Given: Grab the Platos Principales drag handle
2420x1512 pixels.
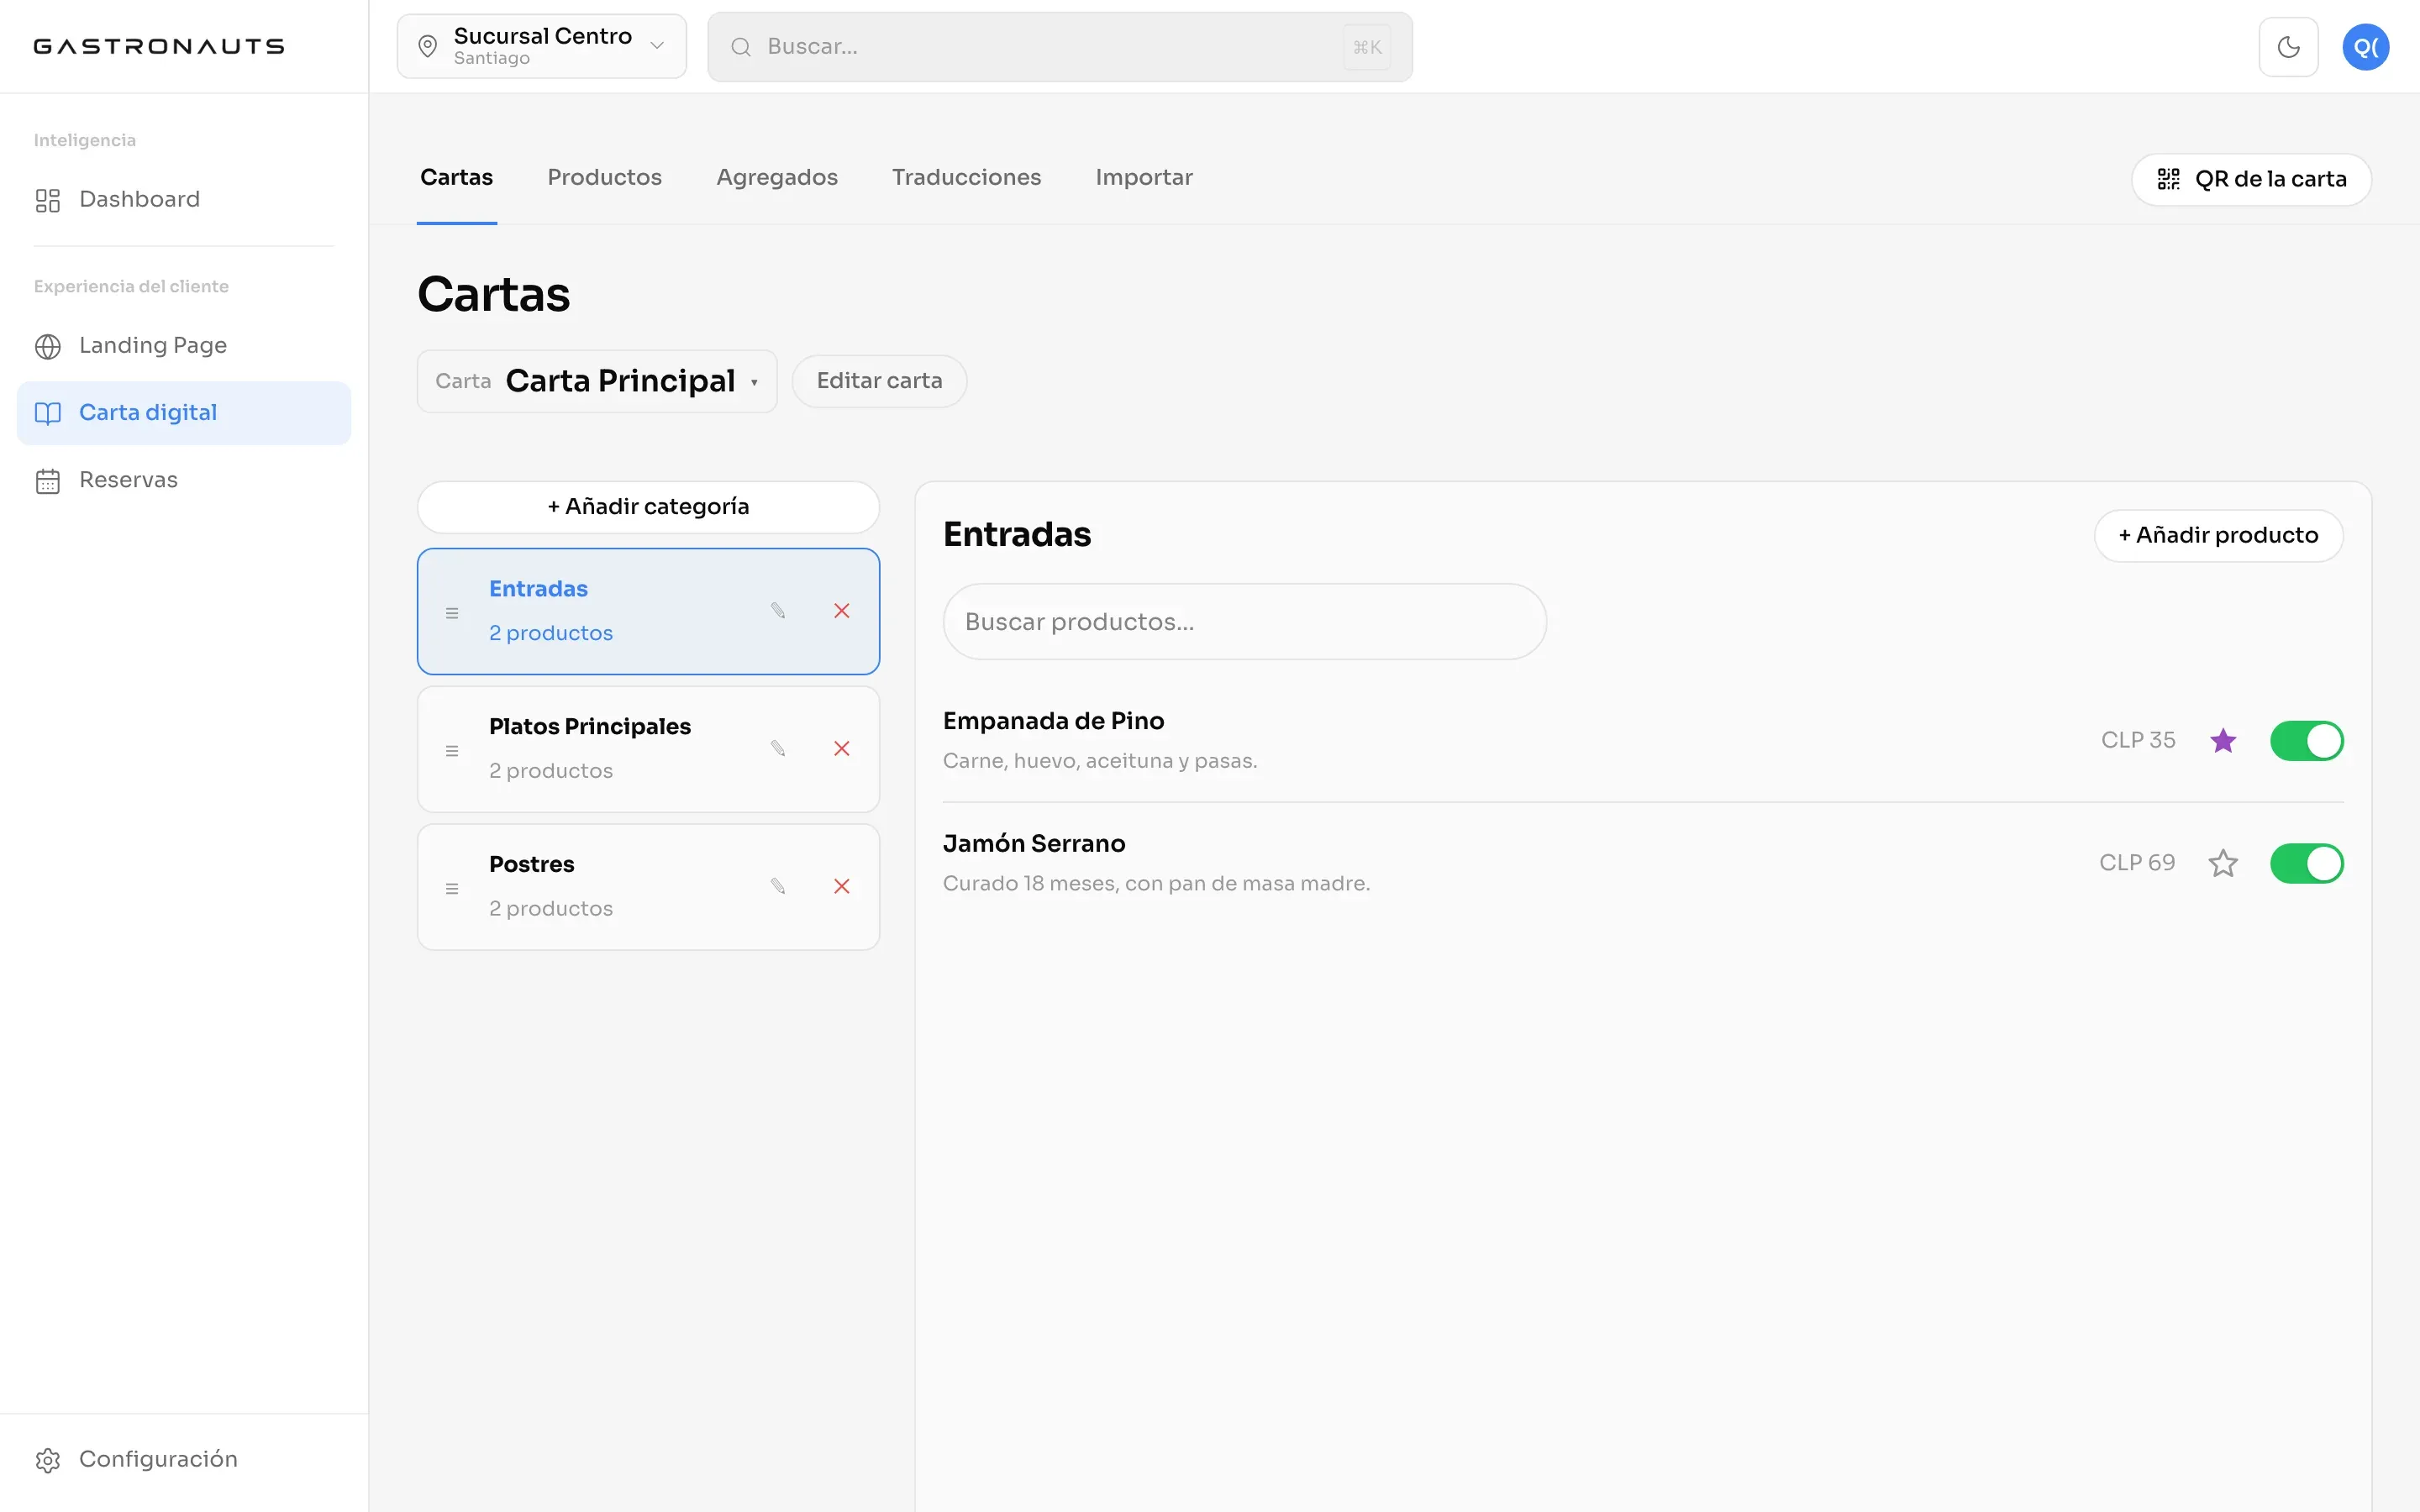Looking at the screenshot, I should pyautogui.click(x=452, y=751).
